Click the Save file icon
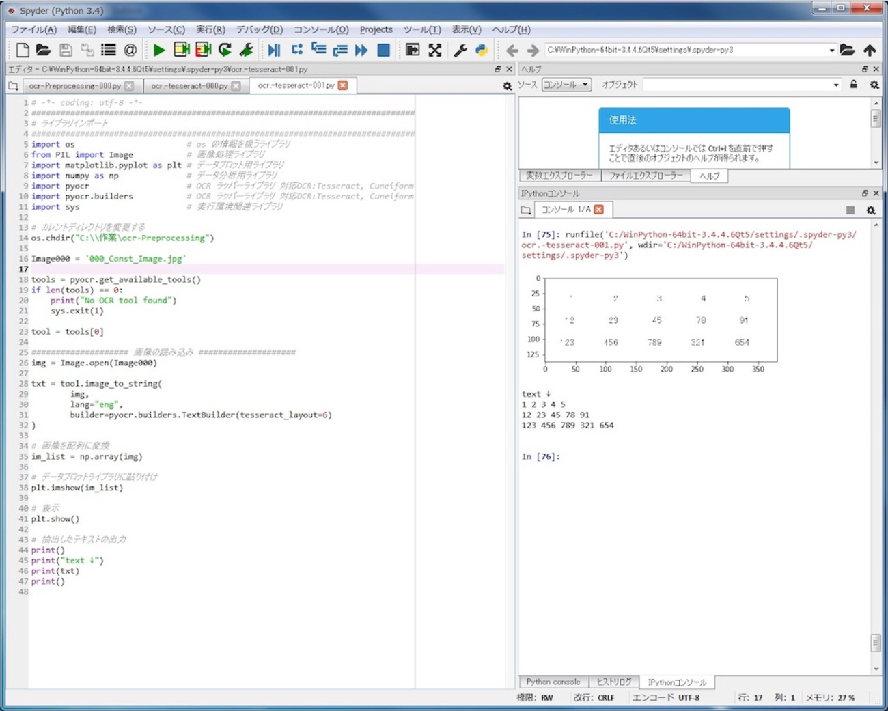 66,50
